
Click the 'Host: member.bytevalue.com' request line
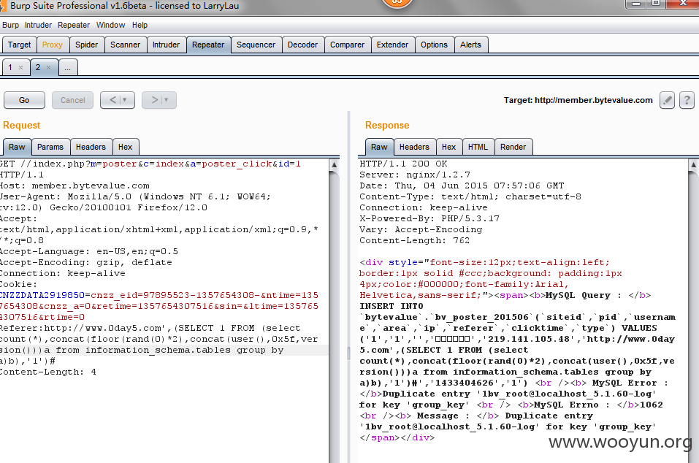click(75, 185)
